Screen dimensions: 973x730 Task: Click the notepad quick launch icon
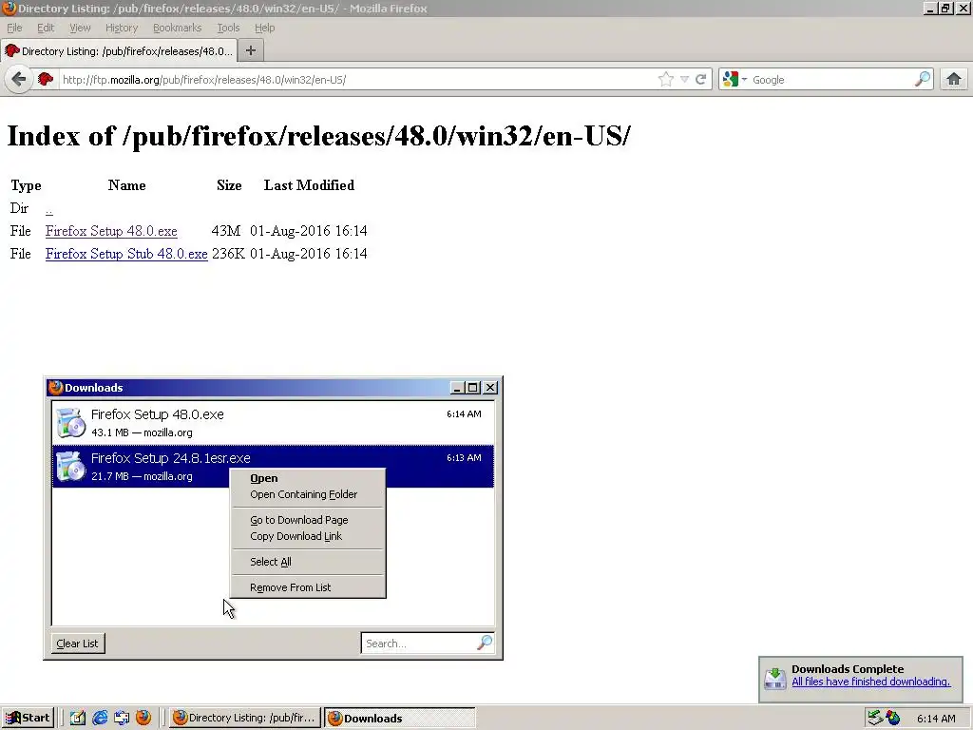(x=78, y=719)
